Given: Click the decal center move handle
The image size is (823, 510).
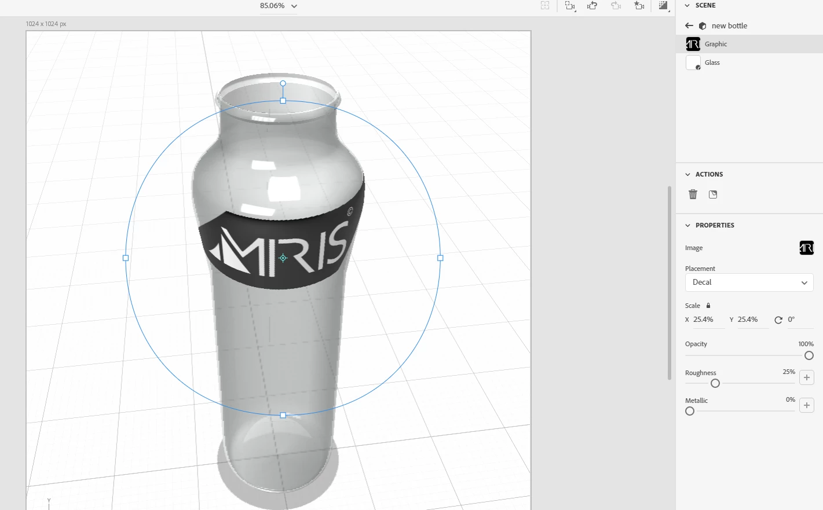Looking at the screenshot, I should pyautogui.click(x=283, y=258).
